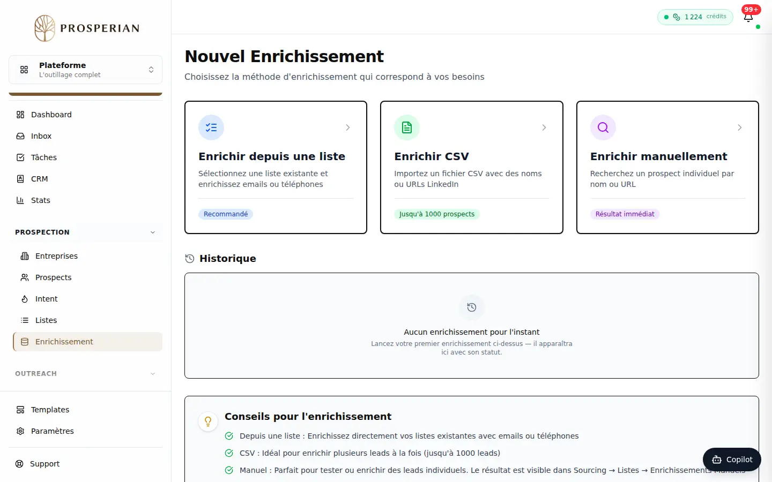772x482 pixels.
Task: Click the Tâches checkbox icon
Action: pos(20,157)
